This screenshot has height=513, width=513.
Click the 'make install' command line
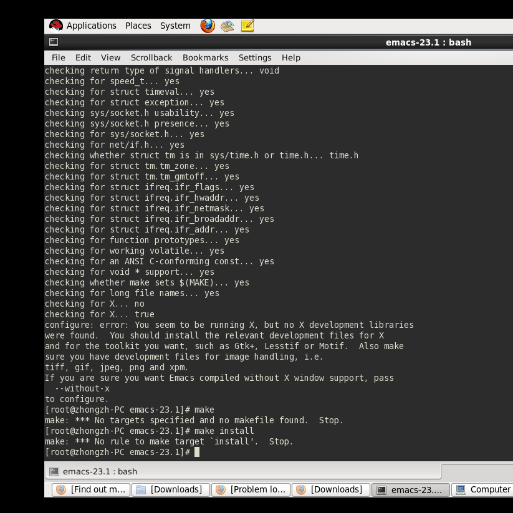[x=150, y=431]
